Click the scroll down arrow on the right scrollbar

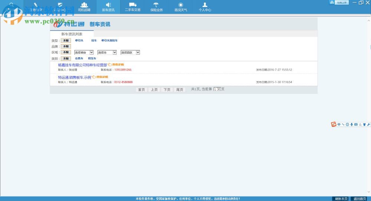[x=369, y=192]
